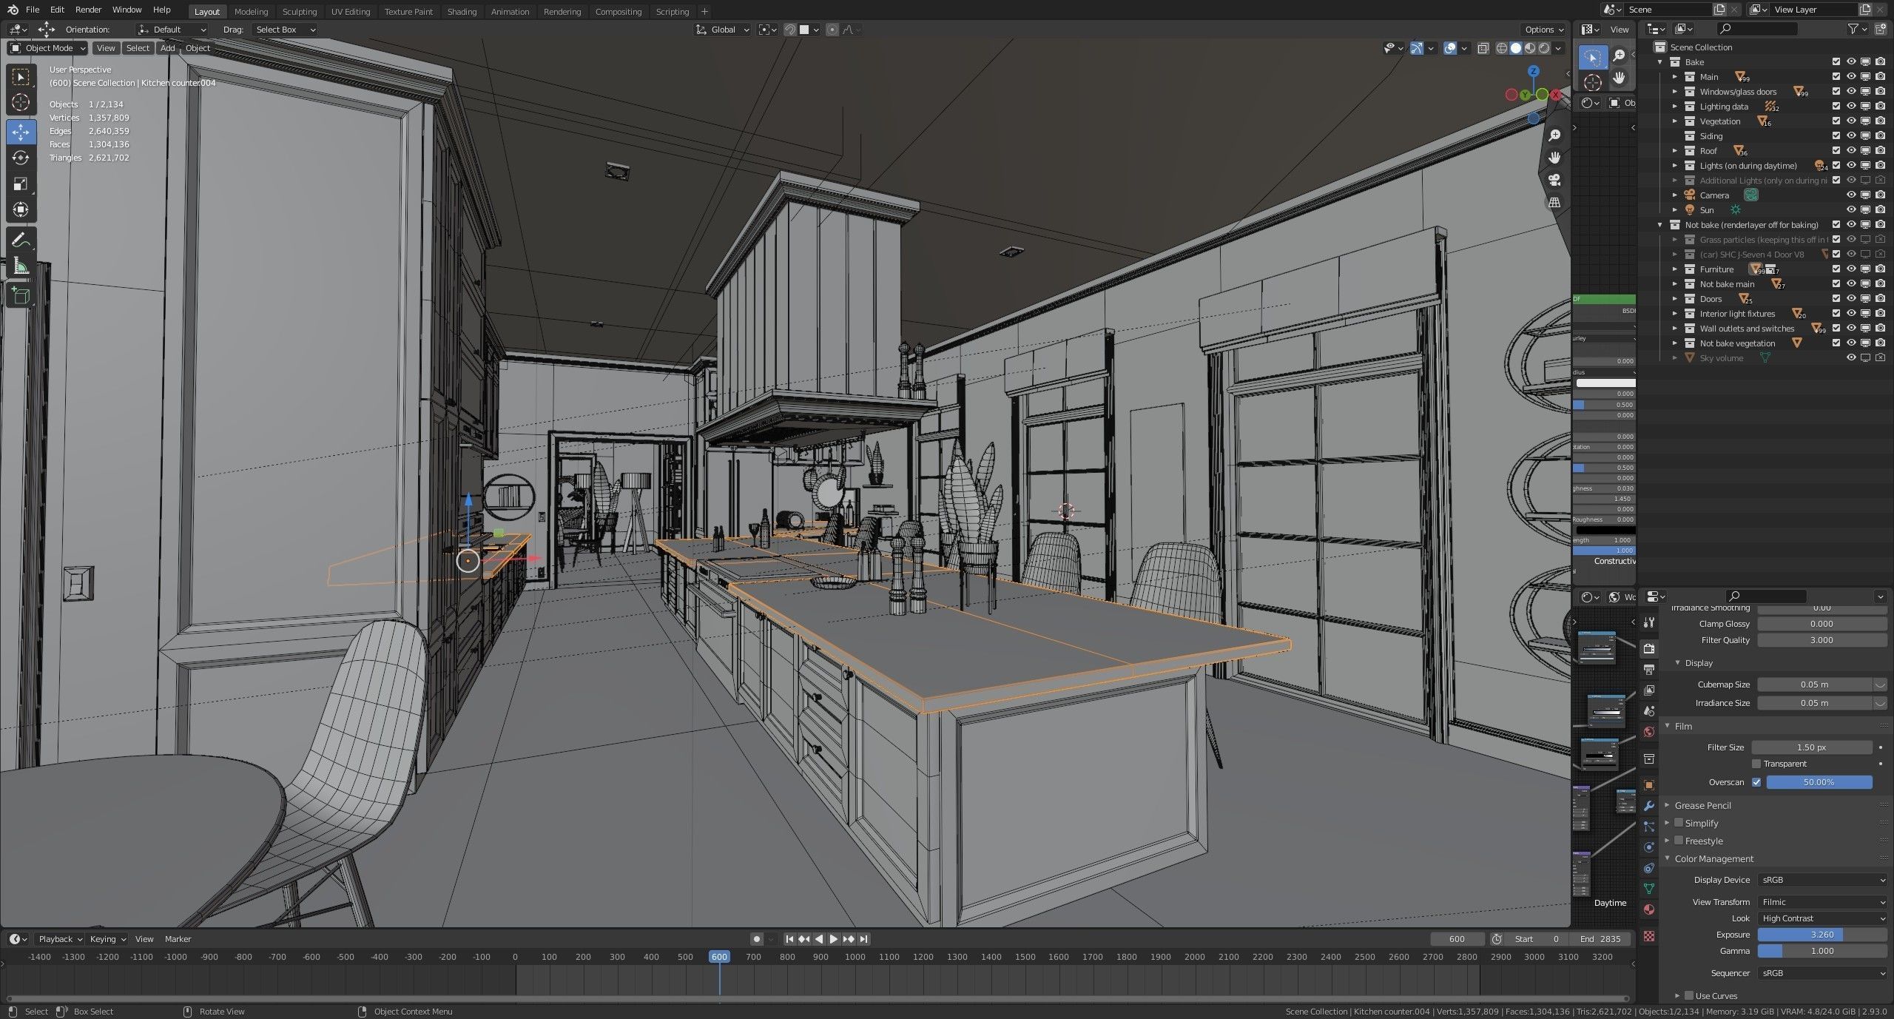Adjust Overscan percentage slider
1894x1019 pixels.
[x=1819, y=782]
